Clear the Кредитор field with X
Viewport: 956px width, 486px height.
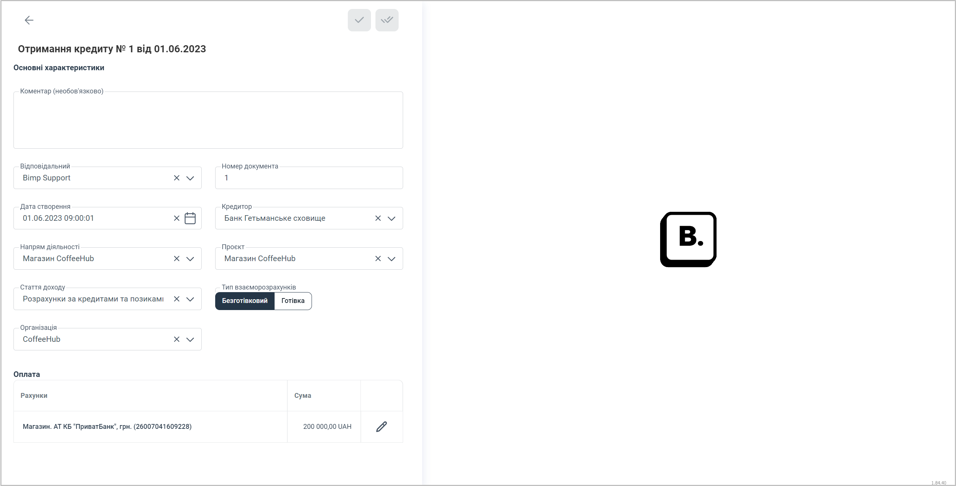click(378, 218)
